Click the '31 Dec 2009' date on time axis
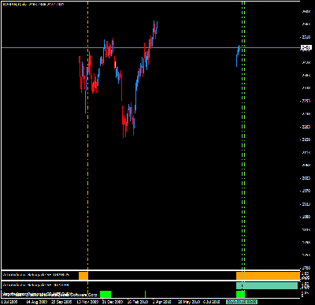Screen dimensions: 315x305 (x=112, y=302)
